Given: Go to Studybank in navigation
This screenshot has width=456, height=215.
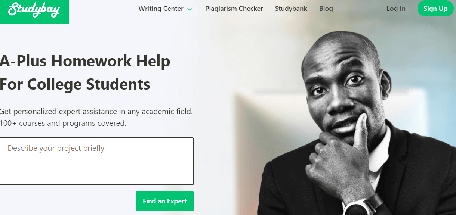Looking at the screenshot, I should [x=291, y=9].
